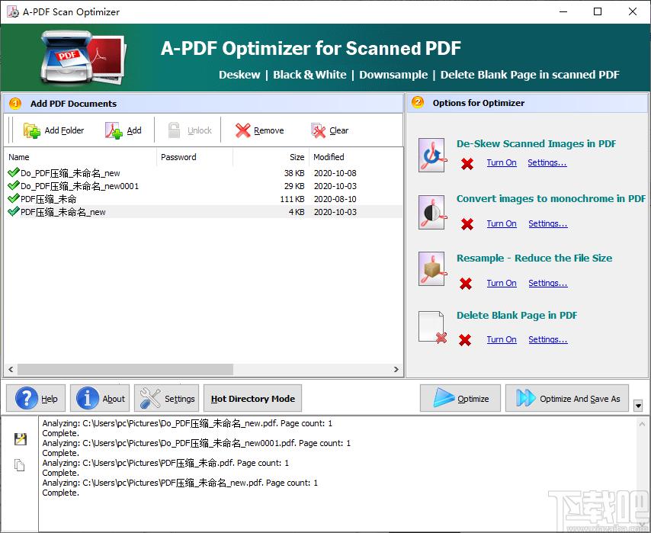Sort the file list by the Size column
The height and width of the screenshot is (533, 651).
[271, 157]
